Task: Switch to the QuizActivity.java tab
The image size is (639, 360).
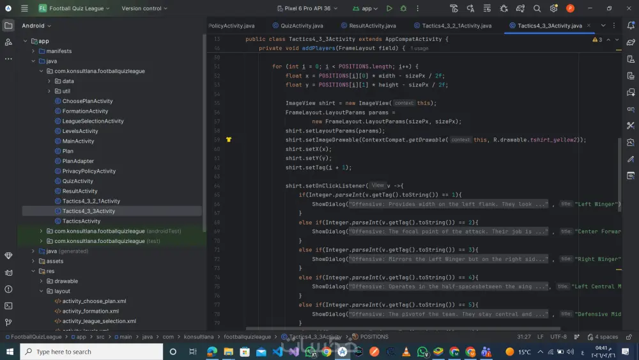Action: click(298, 26)
